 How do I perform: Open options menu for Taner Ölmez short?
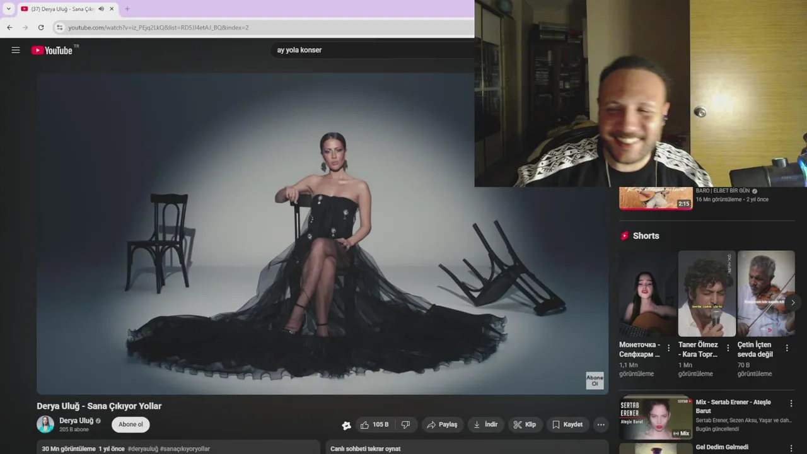tap(728, 348)
